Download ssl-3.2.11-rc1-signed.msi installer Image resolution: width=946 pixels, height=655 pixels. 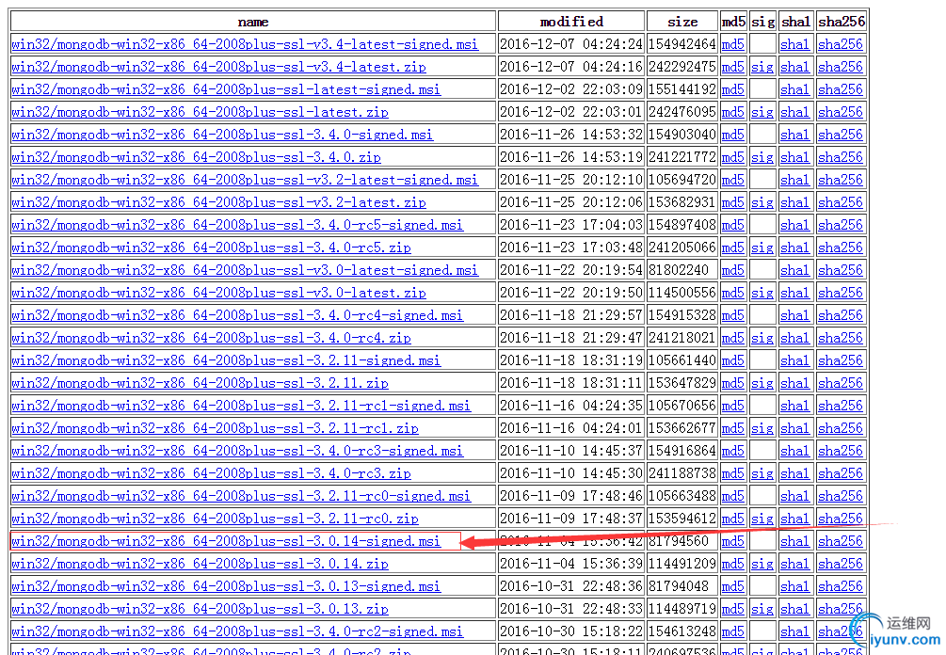[x=241, y=406]
